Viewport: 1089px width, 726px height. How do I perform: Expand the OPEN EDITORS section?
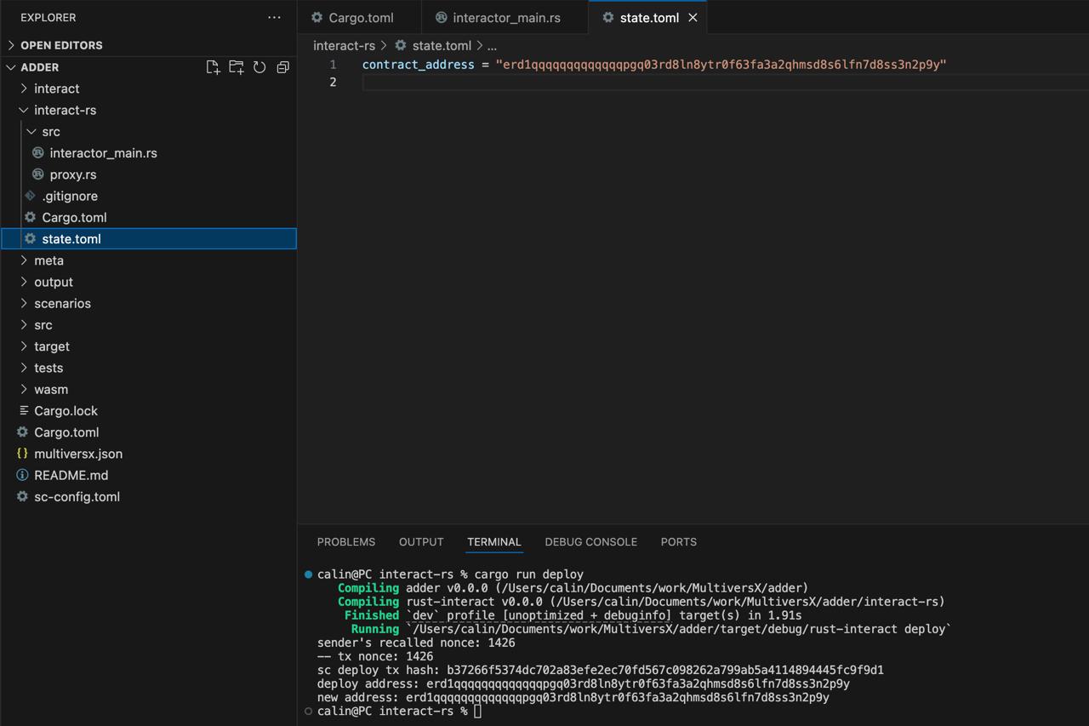coord(61,45)
